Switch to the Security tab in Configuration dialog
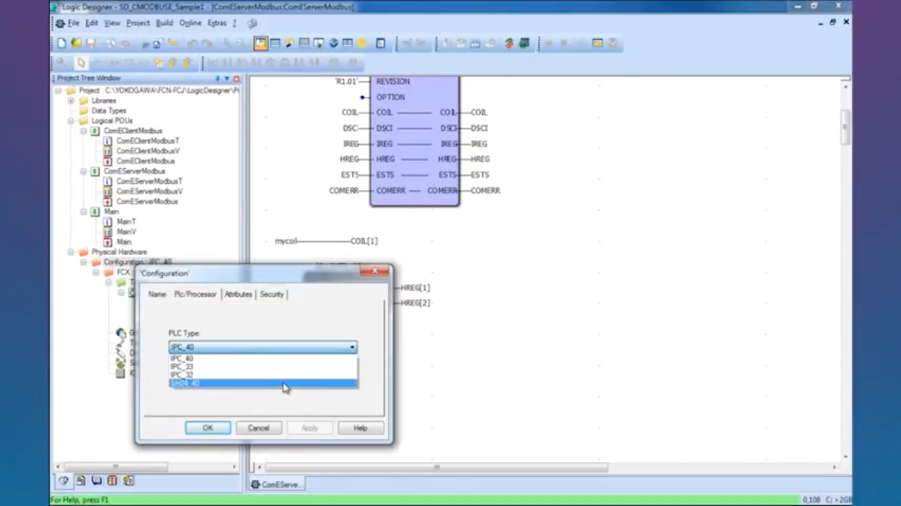The width and height of the screenshot is (901, 506). coord(272,294)
